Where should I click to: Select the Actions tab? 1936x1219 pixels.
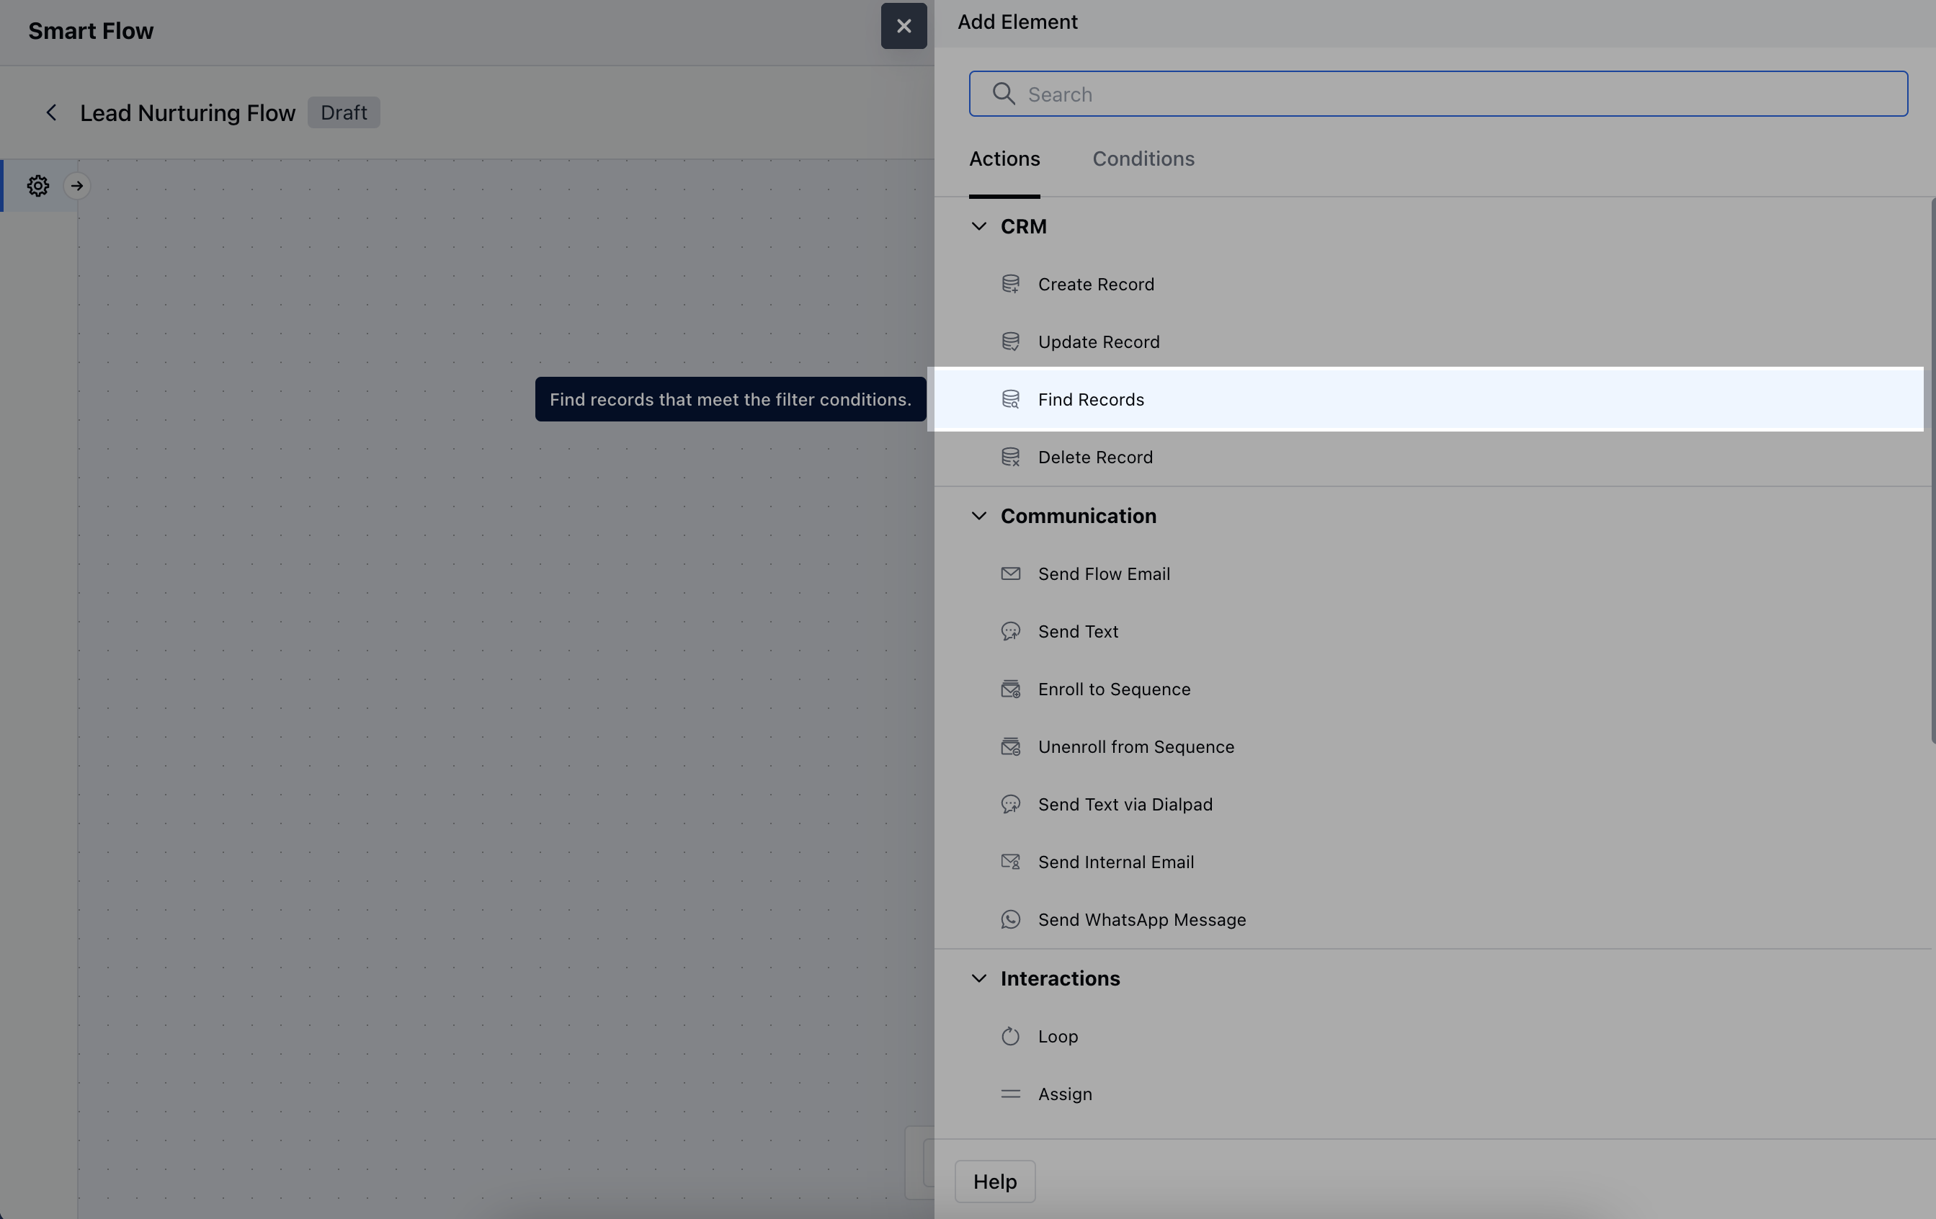[x=1004, y=158]
